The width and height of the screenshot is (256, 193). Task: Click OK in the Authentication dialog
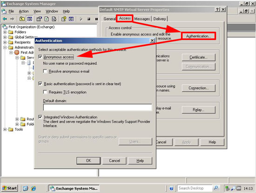pyautogui.click(x=88, y=161)
